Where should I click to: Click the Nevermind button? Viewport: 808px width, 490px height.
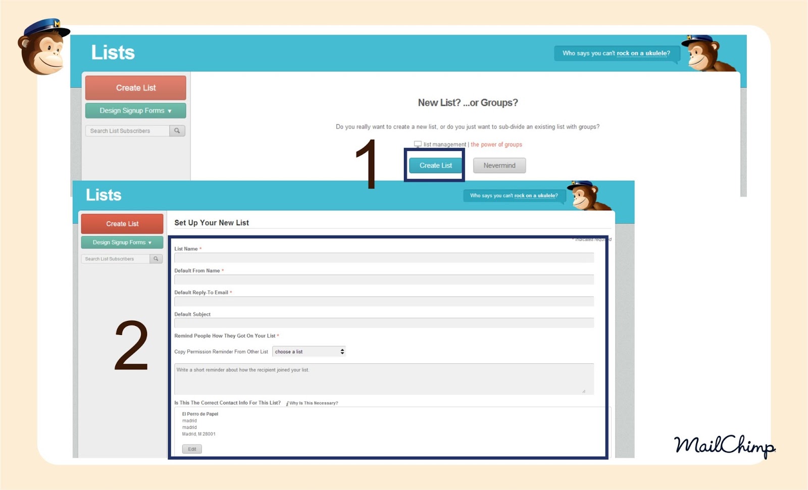pyautogui.click(x=499, y=166)
